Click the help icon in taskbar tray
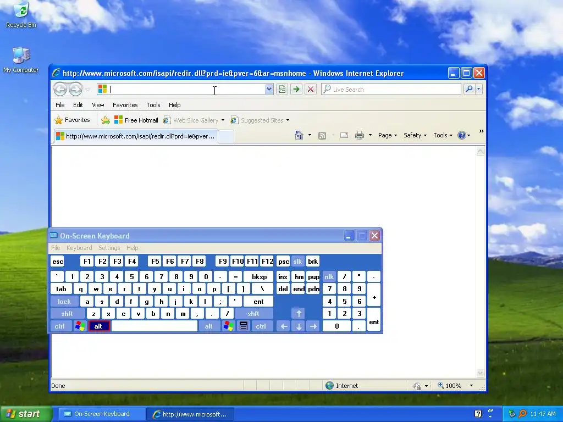Image resolution: width=563 pixels, height=422 pixels. pyautogui.click(x=478, y=414)
